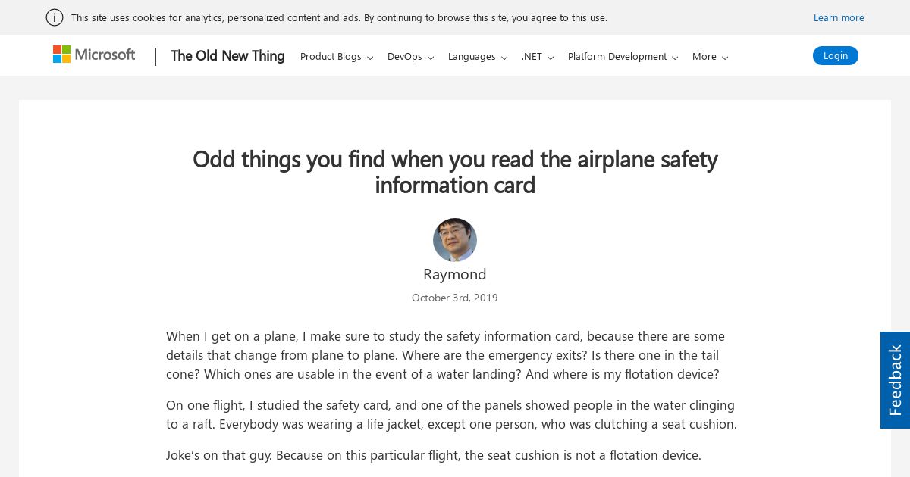Click the Platform Development chevron icon

pos(675,58)
